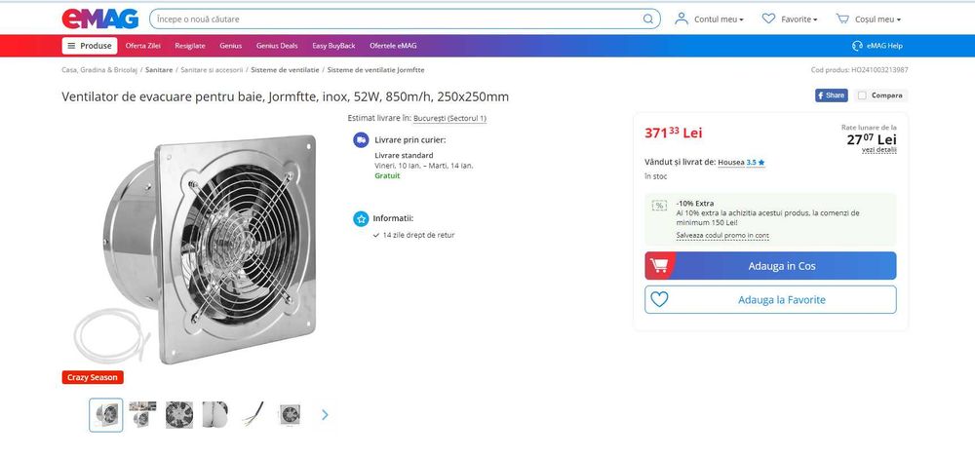
Task: Click the cart icon on Adauga in Cos
Action: pos(659,265)
